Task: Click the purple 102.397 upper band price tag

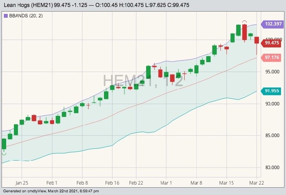Action: 272,24
